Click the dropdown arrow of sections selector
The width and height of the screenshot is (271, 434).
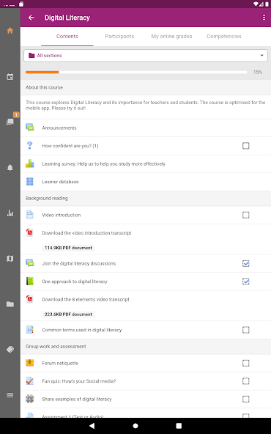point(261,56)
